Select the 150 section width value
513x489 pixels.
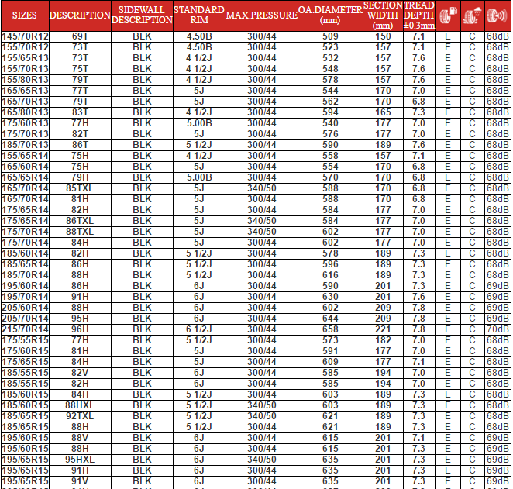coord(383,36)
